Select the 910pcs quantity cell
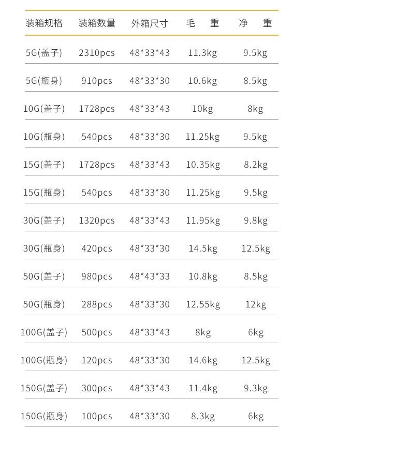409x456 pixels. 97,81
